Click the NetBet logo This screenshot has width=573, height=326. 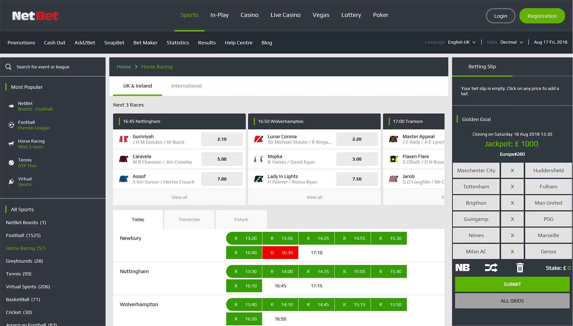(35, 16)
